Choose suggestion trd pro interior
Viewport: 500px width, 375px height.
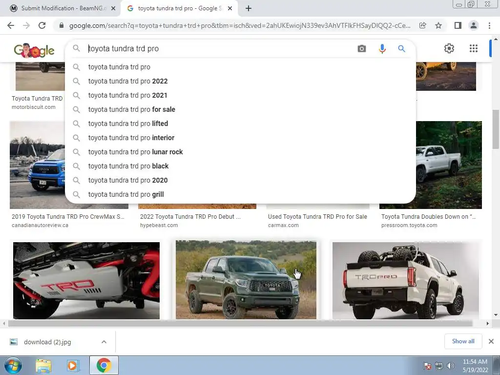tap(240, 138)
